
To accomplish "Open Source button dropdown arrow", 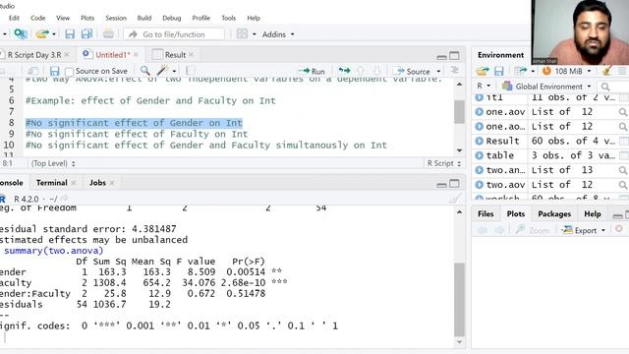I will (x=438, y=72).
